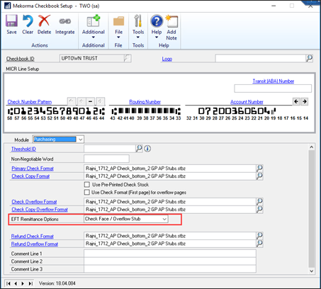321x289 pixels.
Task: Click the Refund Check Format link
Action: (33, 236)
